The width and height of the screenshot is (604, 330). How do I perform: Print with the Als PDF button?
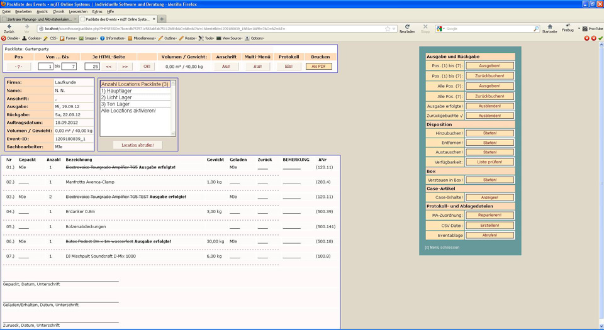click(319, 67)
